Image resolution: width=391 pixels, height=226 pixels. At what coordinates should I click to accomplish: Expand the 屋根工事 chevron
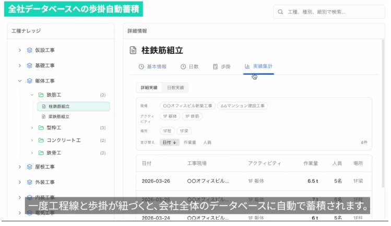(x=20, y=166)
